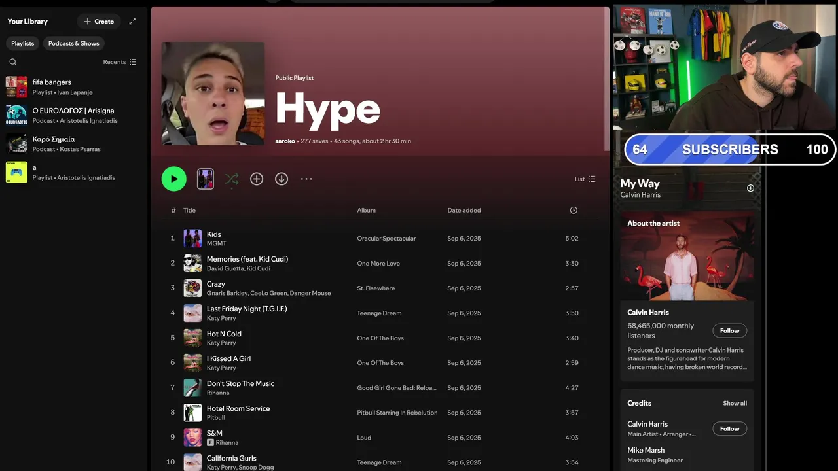
Task: Click the Hype playlist cover image
Action: coord(213,94)
